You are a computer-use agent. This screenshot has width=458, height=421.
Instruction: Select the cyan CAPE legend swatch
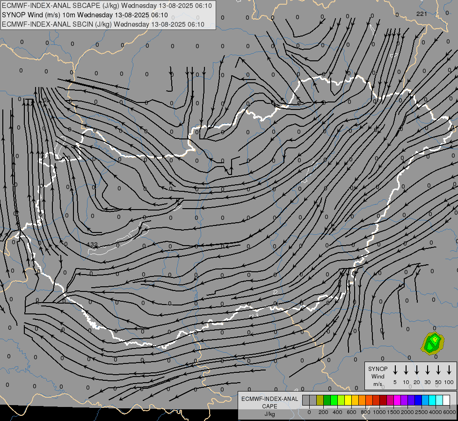(x=432, y=400)
